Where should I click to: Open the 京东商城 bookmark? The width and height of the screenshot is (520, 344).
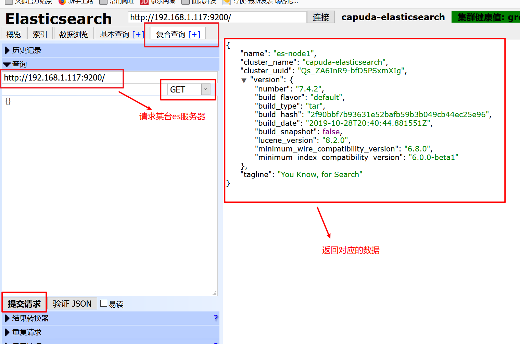(158, 2)
